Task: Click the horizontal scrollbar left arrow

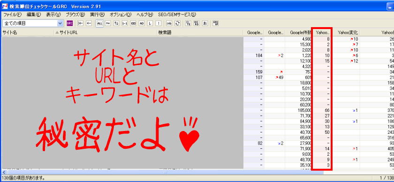Action: pyautogui.click(x=4, y=172)
